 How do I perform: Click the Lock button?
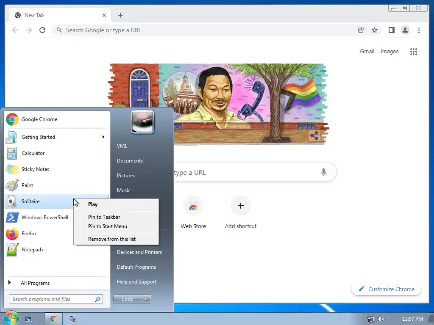127,299
